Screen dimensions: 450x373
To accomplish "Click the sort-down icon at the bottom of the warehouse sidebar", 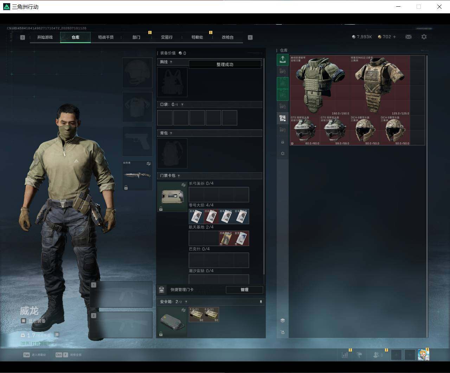I will pos(282,332).
